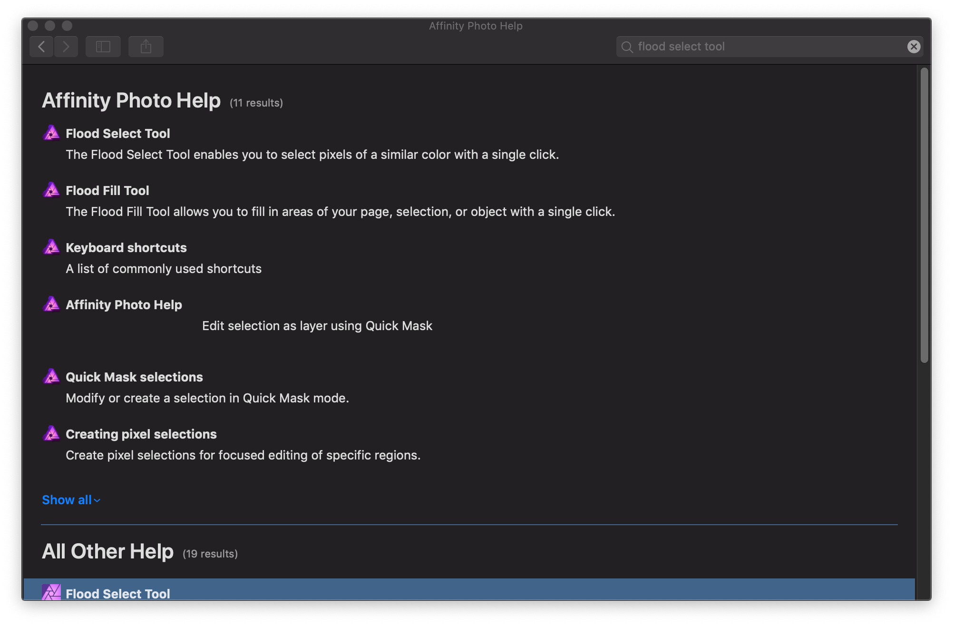
Task: Toggle the sidebar table of contents
Action: pos(103,47)
